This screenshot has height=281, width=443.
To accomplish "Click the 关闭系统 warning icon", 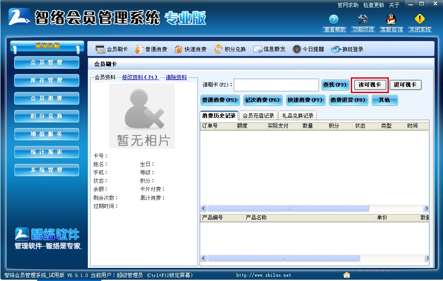I will tap(419, 19).
